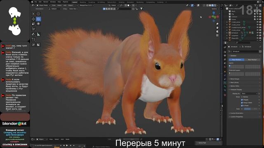Exclude first collection via its checkbox
The height and width of the screenshot is (148, 264).
[x=255, y=11]
